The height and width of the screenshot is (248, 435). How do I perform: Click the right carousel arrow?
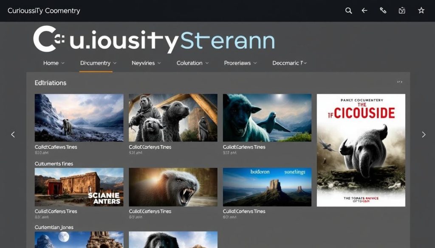tap(424, 134)
